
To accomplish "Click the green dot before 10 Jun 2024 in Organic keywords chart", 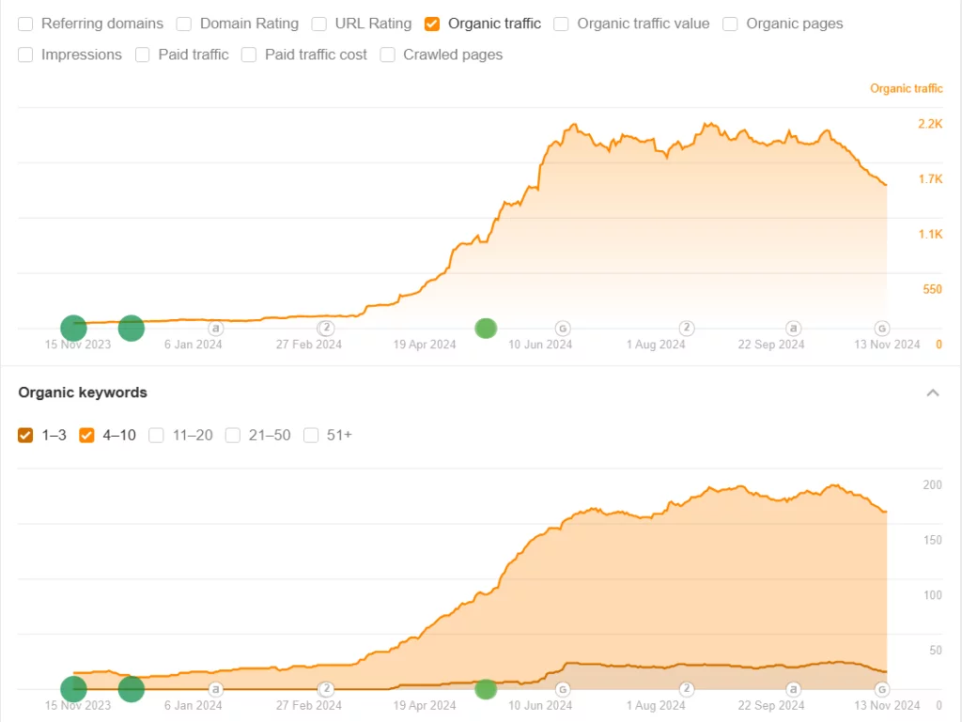I will coord(486,689).
